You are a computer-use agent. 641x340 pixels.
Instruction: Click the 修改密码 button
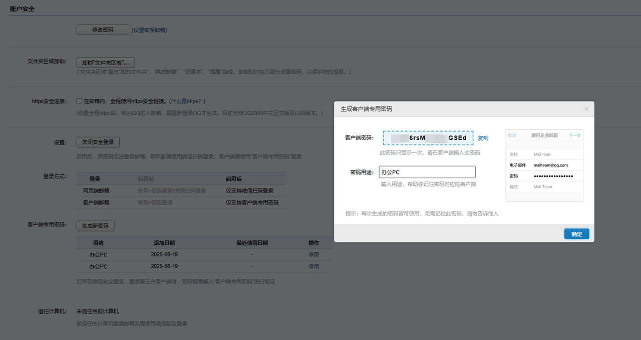click(x=103, y=30)
